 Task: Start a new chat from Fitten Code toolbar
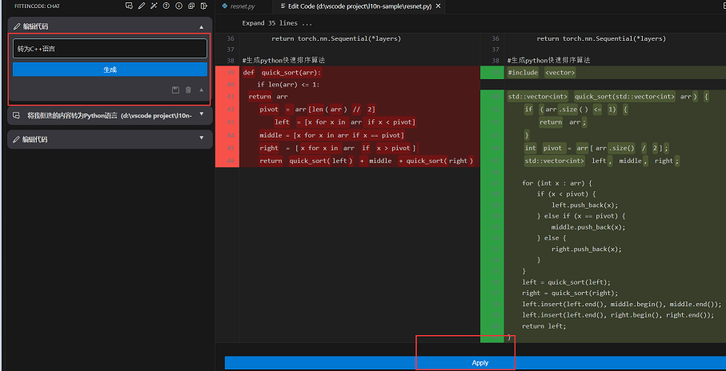click(x=129, y=6)
